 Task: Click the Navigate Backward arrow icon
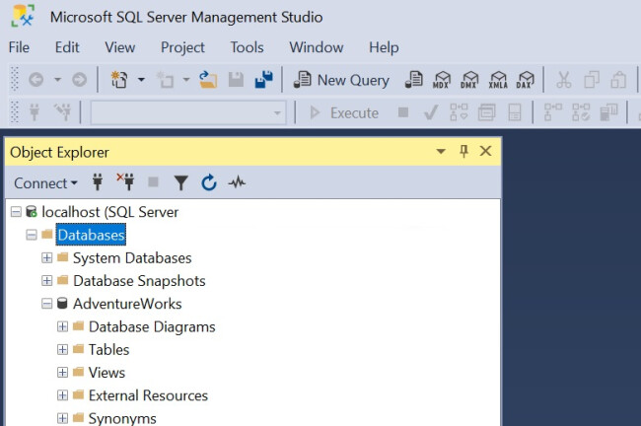tap(36, 79)
